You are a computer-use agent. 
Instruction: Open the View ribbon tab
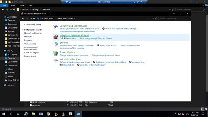click(x=30, y=5)
